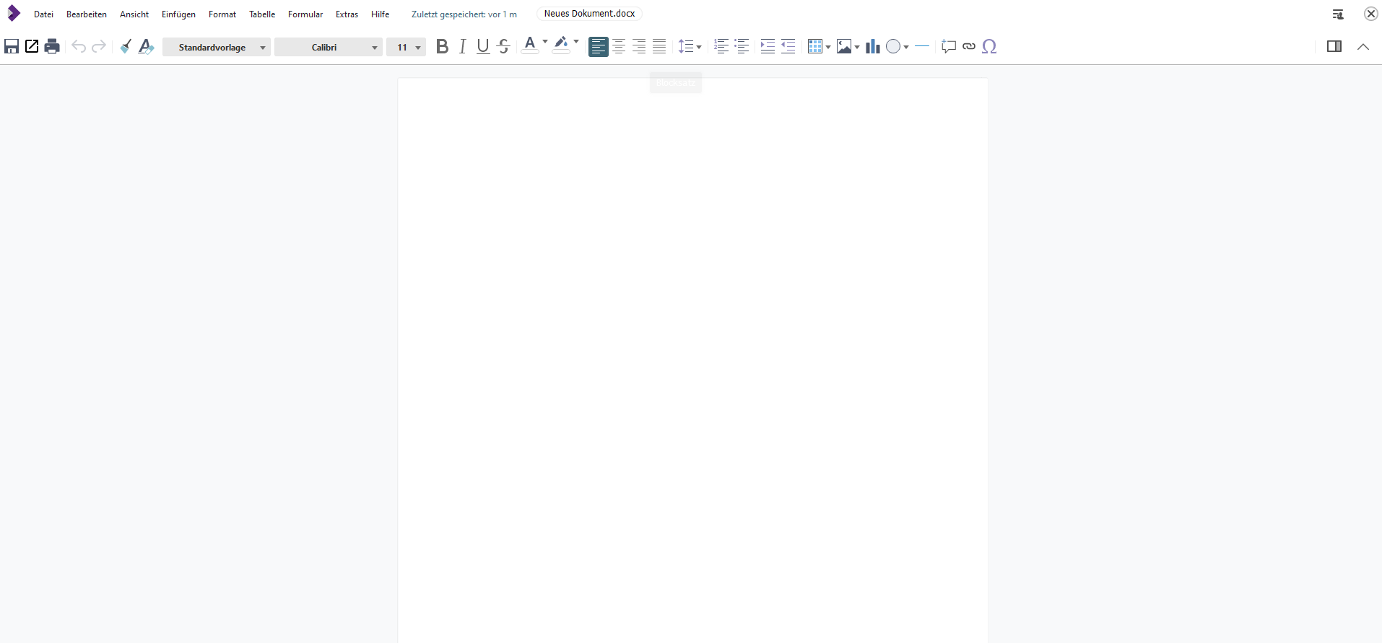This screenshot has height=643, width=1382.
Task: Open the font size 11 dropdown
Action: tap(407, 47)
